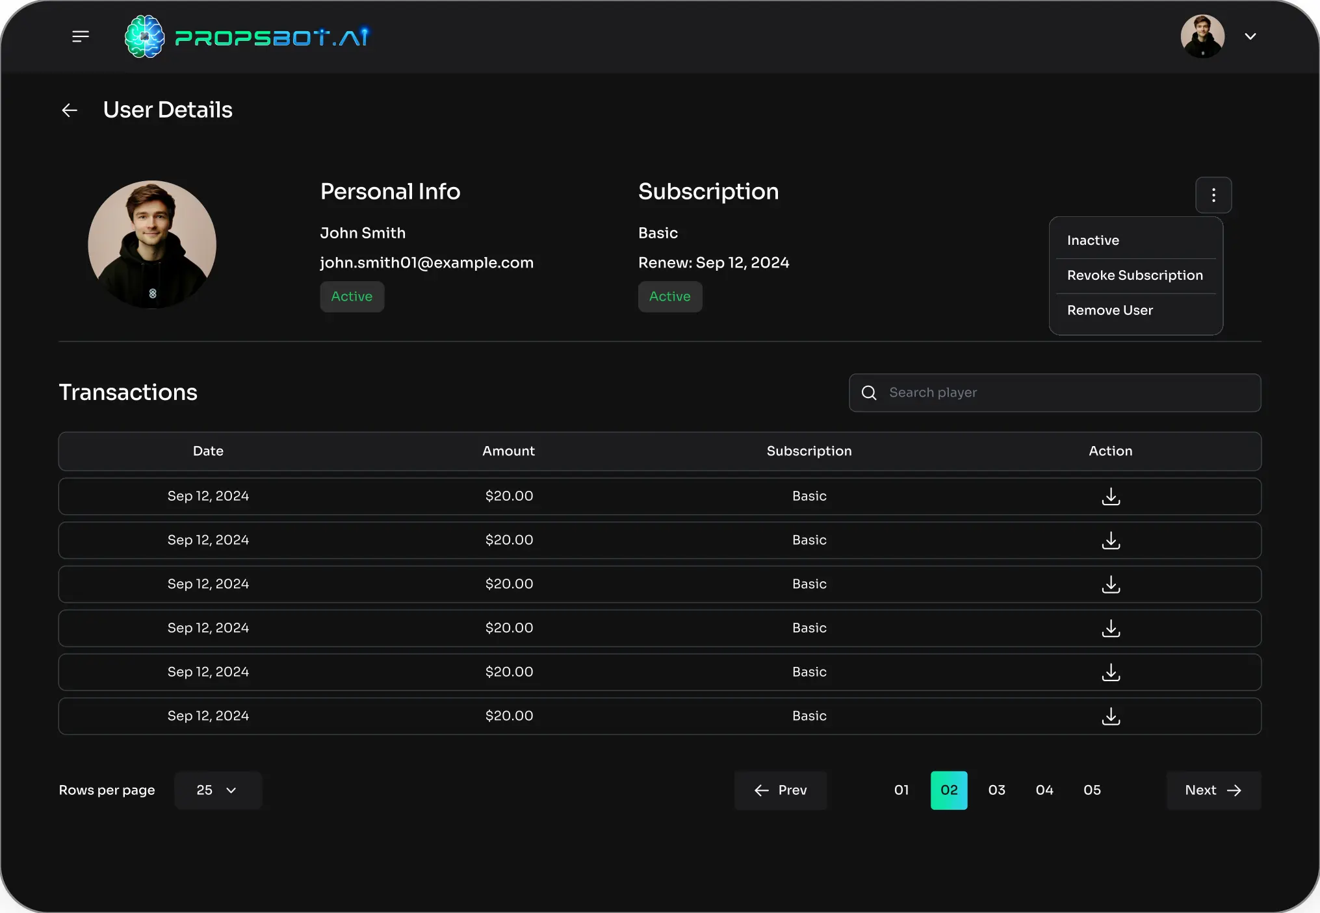This screenshot has height=913, width=1320.
Task: Expand the account dropdown chevron
Action: (1250, 36)
